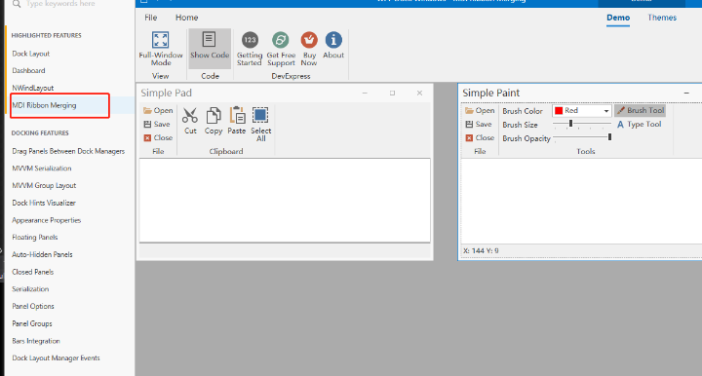Viewport: 702px width, 376px height.
Task: Open the MVVM Serialization demo
Action: click(x=42, y=169)
